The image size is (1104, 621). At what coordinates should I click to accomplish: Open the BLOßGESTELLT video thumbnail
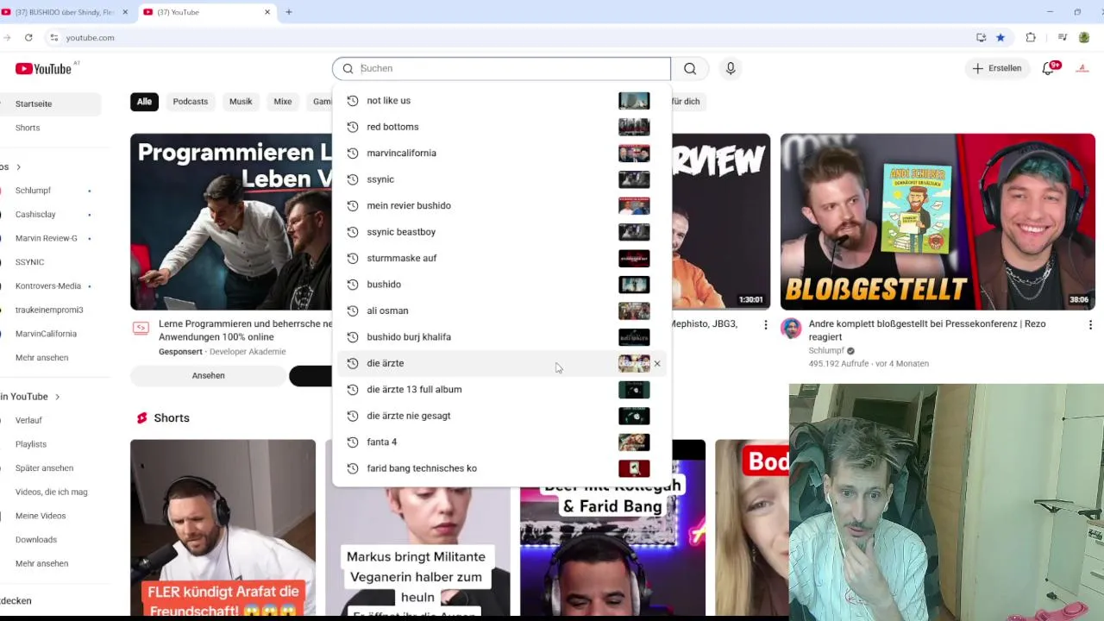coord(938,222)
